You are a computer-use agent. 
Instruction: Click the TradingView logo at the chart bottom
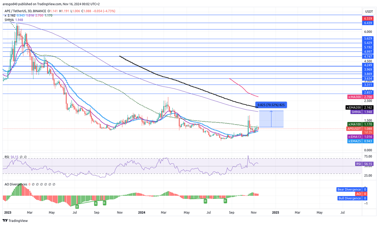click(15, 221)
